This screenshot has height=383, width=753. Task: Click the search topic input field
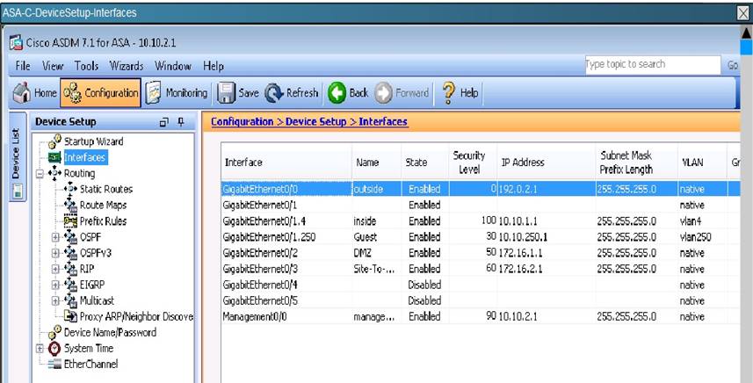pyautogui.click(x=650, y=65)
